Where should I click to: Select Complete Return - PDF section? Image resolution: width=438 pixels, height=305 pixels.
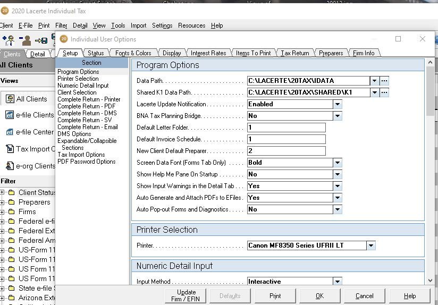tap(86, 106)
